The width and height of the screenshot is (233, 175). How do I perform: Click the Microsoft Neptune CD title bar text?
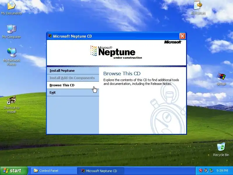[73, 36]
